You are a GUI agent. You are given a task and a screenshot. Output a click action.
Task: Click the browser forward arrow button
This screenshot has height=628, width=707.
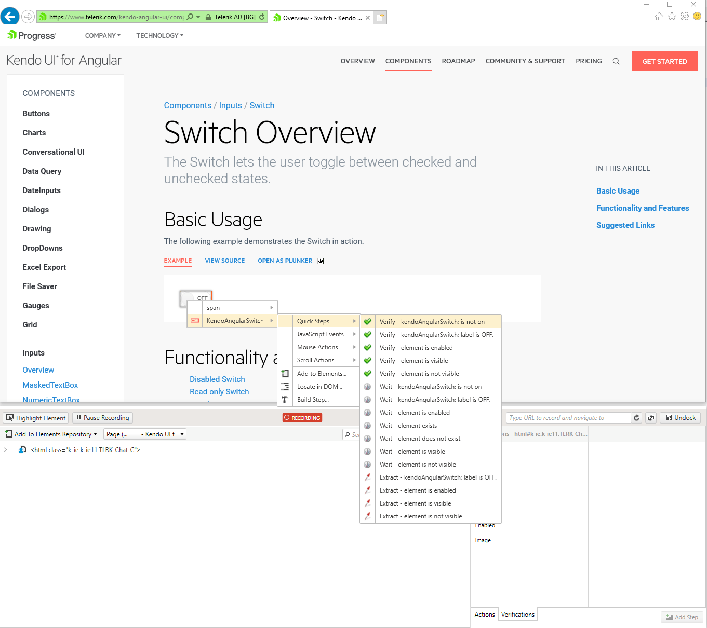(28, 17)
